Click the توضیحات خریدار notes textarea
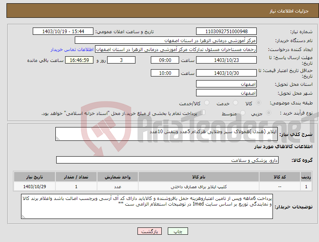 [147, 206]
